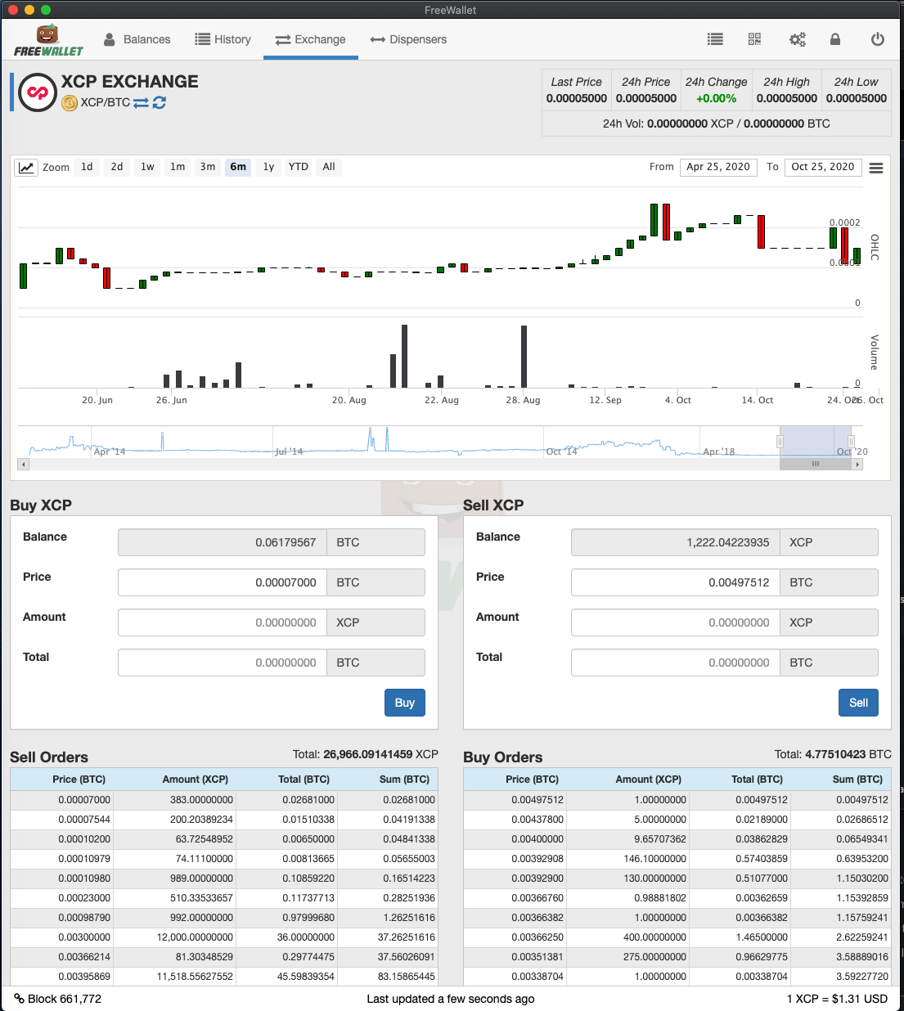
Task: Select sell order priced 0.00007000
Action: point(224,800)
